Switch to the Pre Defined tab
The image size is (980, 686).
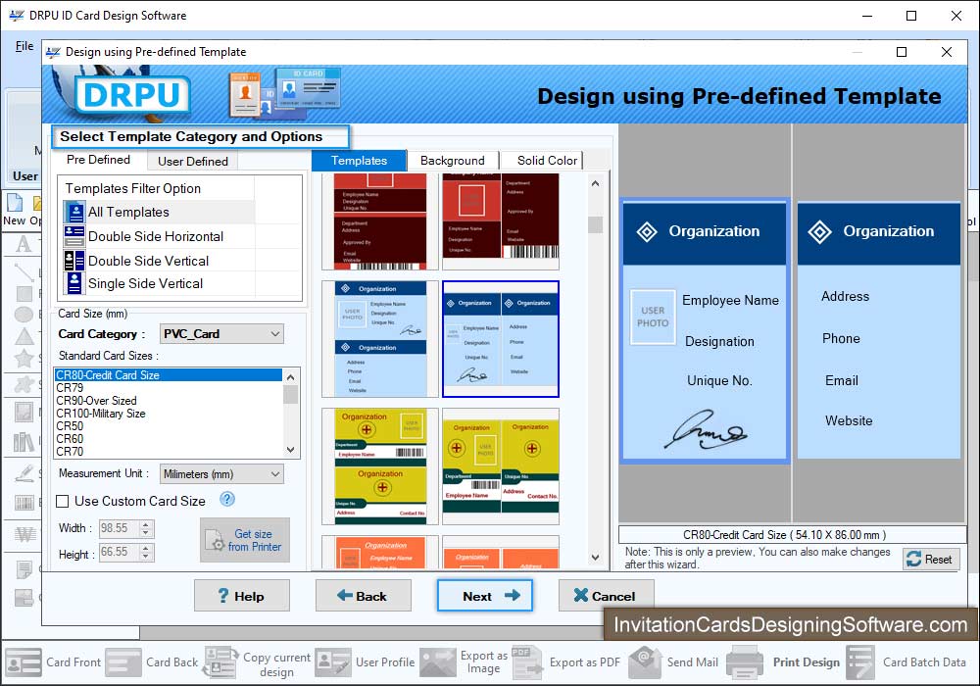tap(99, 160)
